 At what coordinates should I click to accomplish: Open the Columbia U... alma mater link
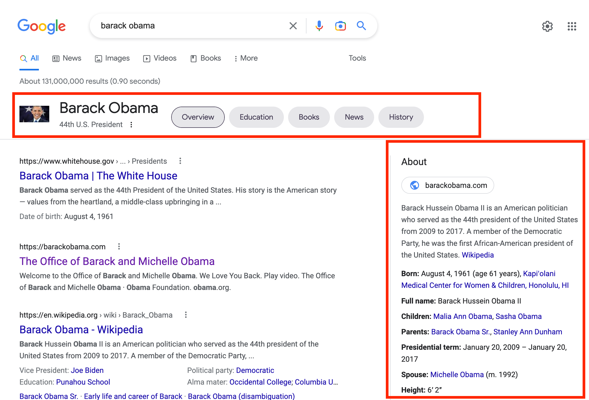pos(316,382)
